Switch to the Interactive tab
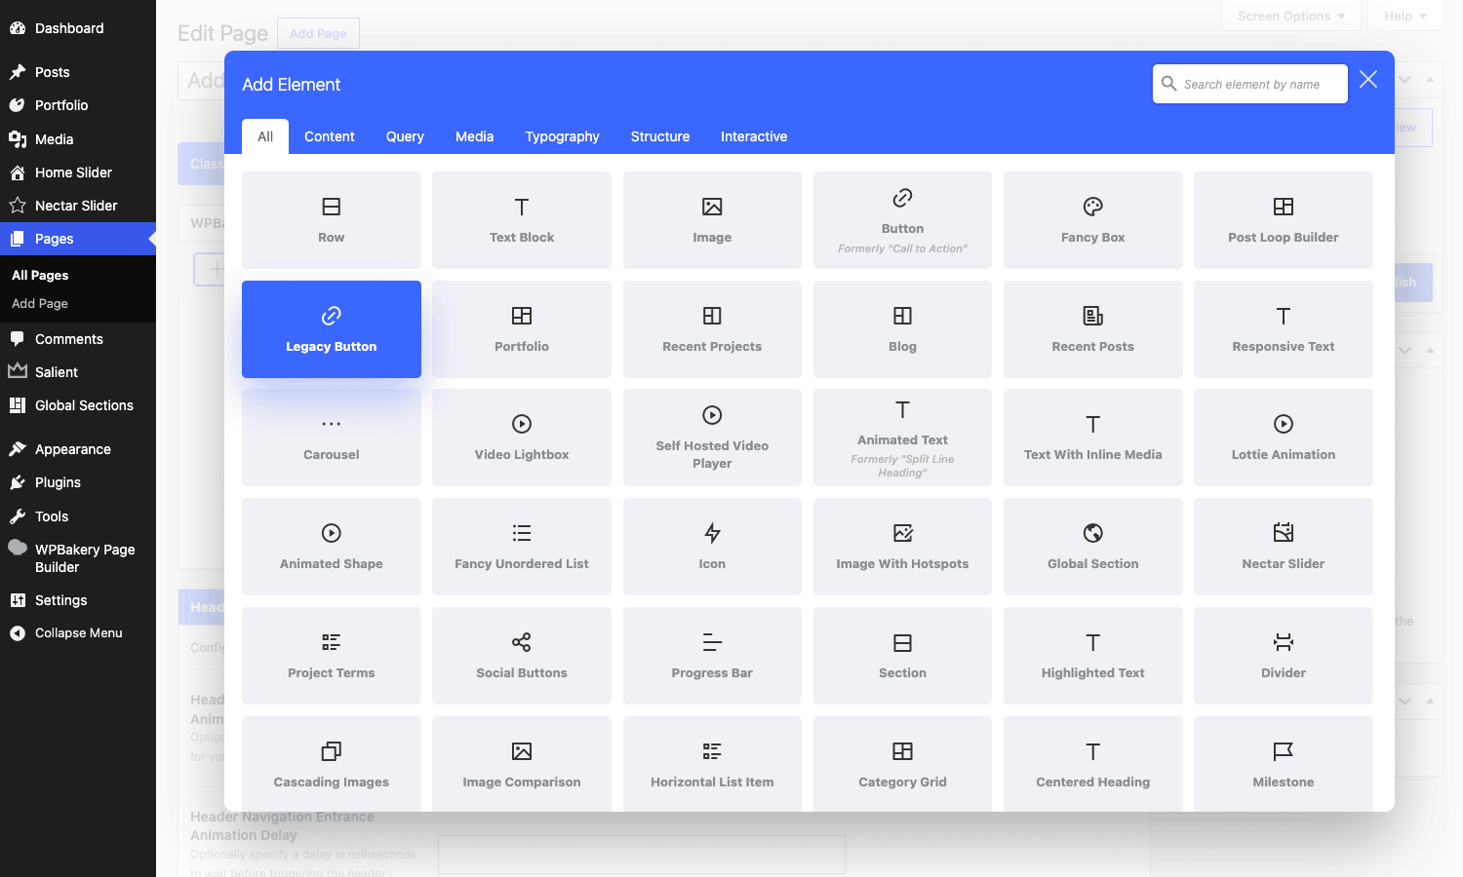The image size is (1463, 877). [754, 136]
